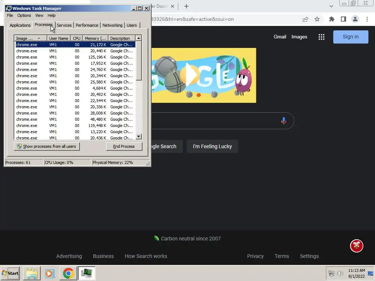Open Gmail link on Google page

tap(280, 37)
